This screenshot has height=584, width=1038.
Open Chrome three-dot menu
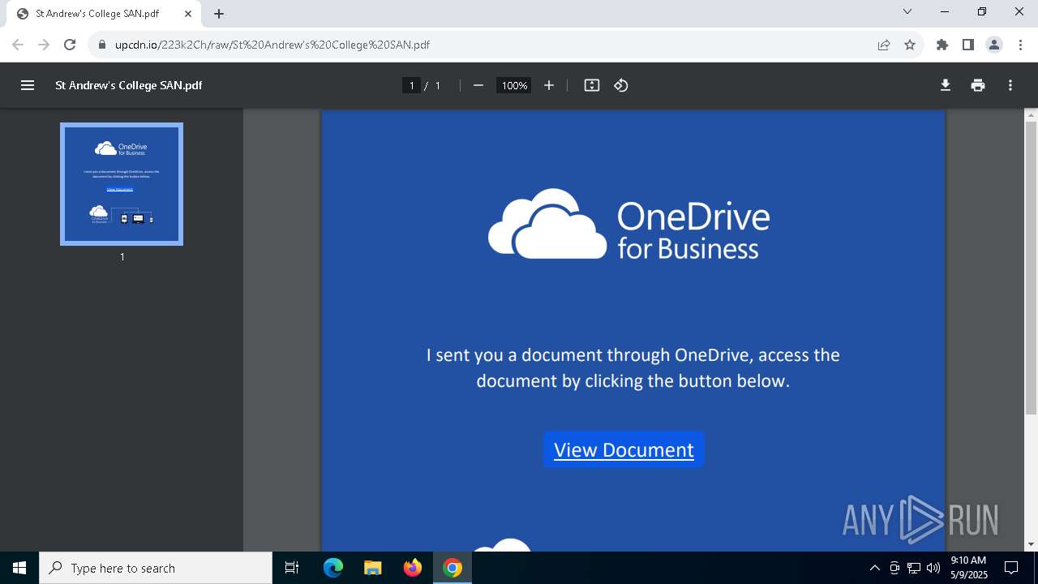[x=1020, y=45]
